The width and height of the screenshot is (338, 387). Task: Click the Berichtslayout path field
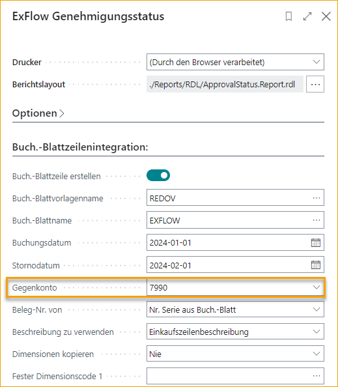pyautogui.click(x=225, y=85)
